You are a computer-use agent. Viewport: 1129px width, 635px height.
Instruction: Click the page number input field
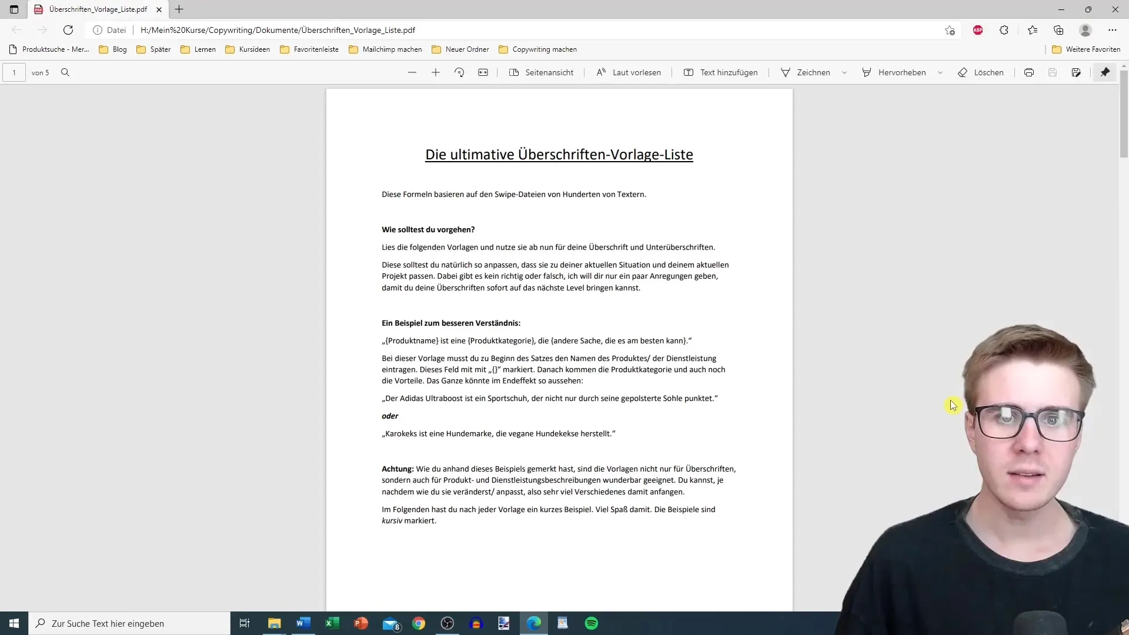tap(14, 72)
